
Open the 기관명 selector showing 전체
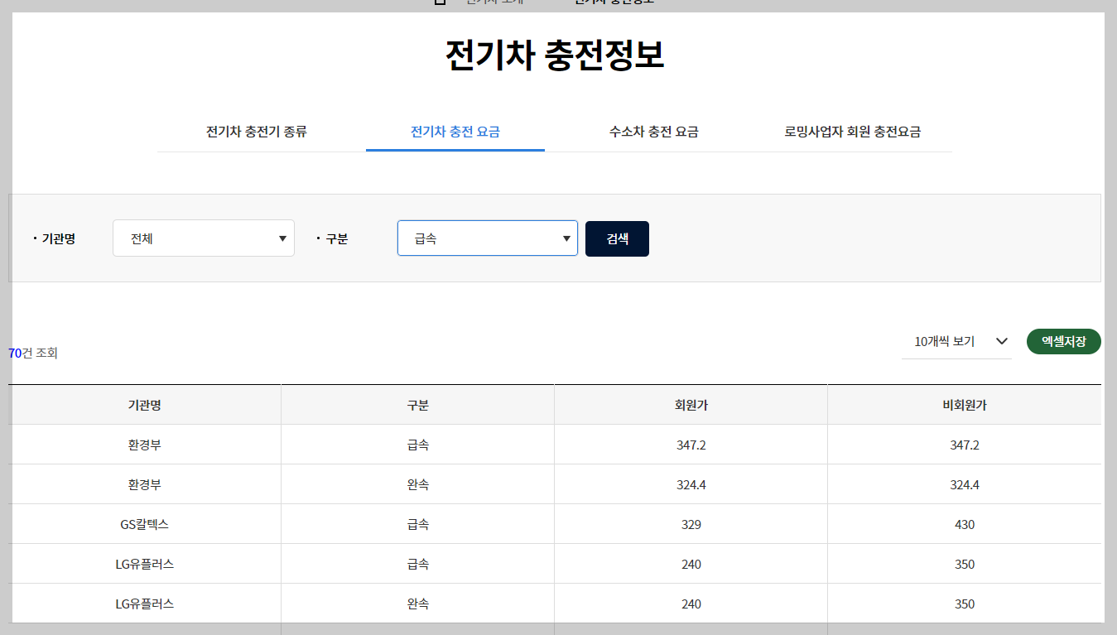point(203,238)
